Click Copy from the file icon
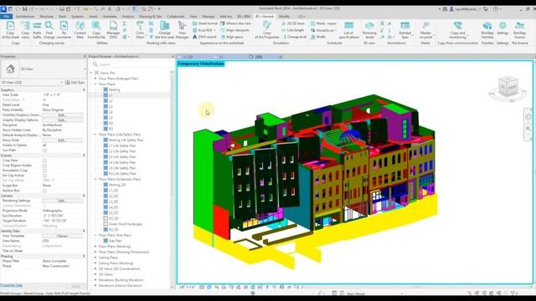The image size is (536, 301). point(96,29)
